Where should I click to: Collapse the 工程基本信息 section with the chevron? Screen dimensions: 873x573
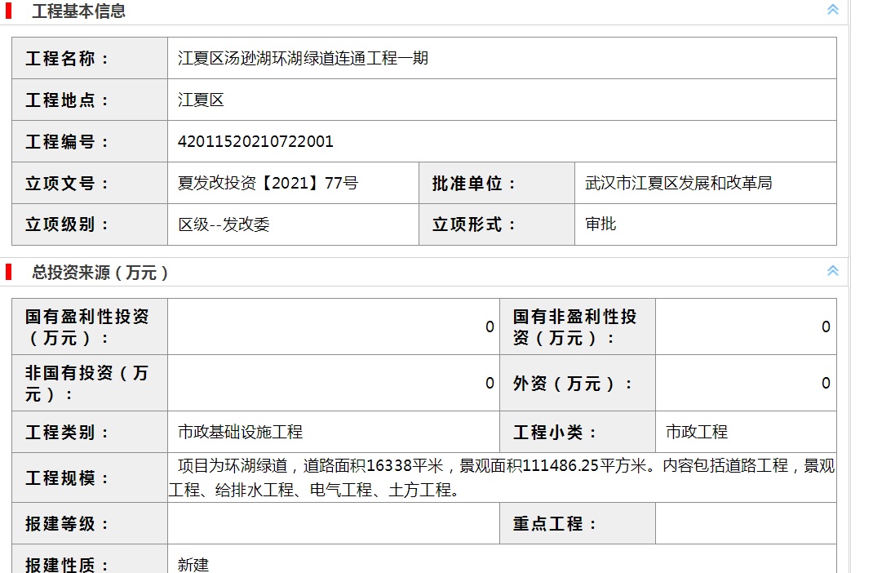pyautogui.click(x=832, y=10)
